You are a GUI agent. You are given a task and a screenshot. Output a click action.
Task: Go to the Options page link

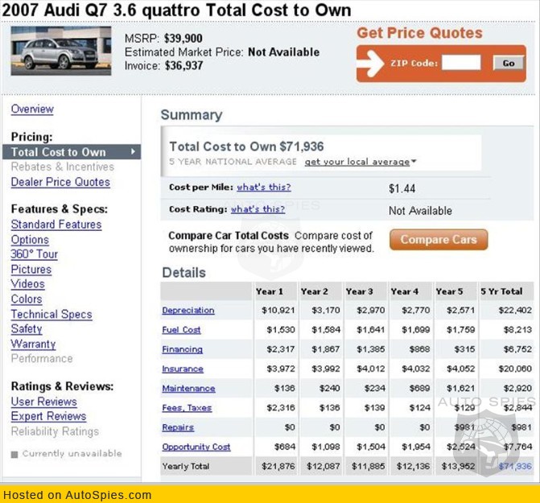30,240
